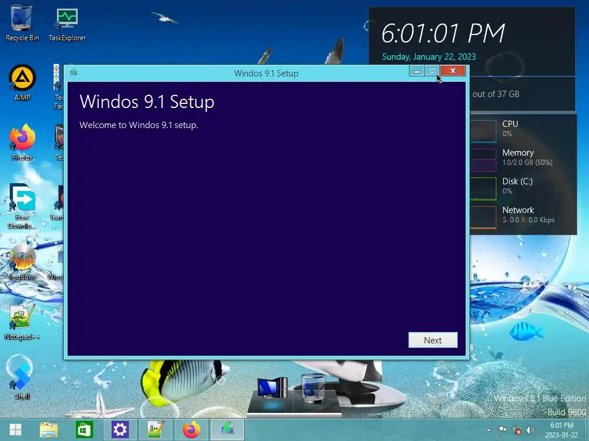The width and height of the screenshot is (589, 441).
Task: Launch TaskExplorer from the desktop
Action: coord(67,24)
